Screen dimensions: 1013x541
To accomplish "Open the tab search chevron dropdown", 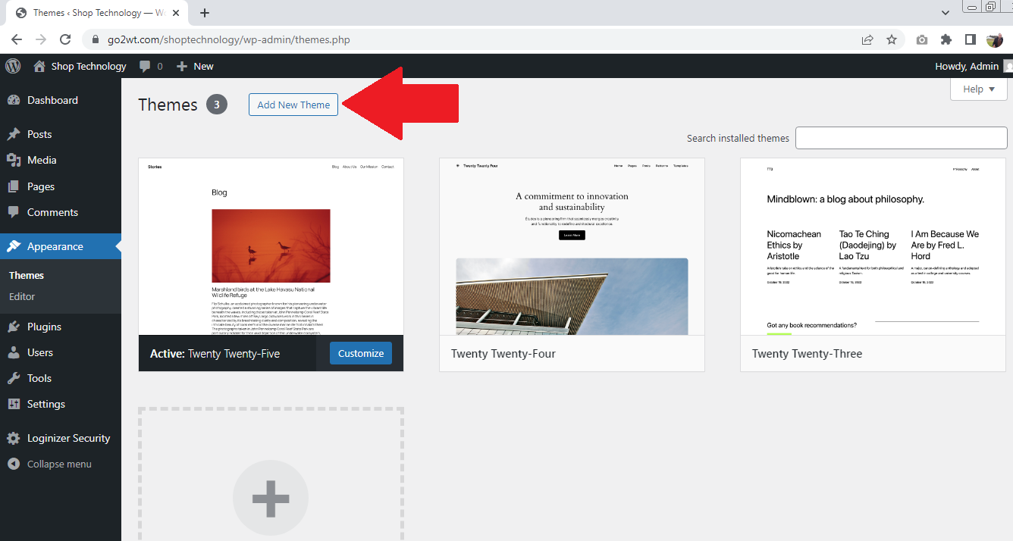I will 946,13.
